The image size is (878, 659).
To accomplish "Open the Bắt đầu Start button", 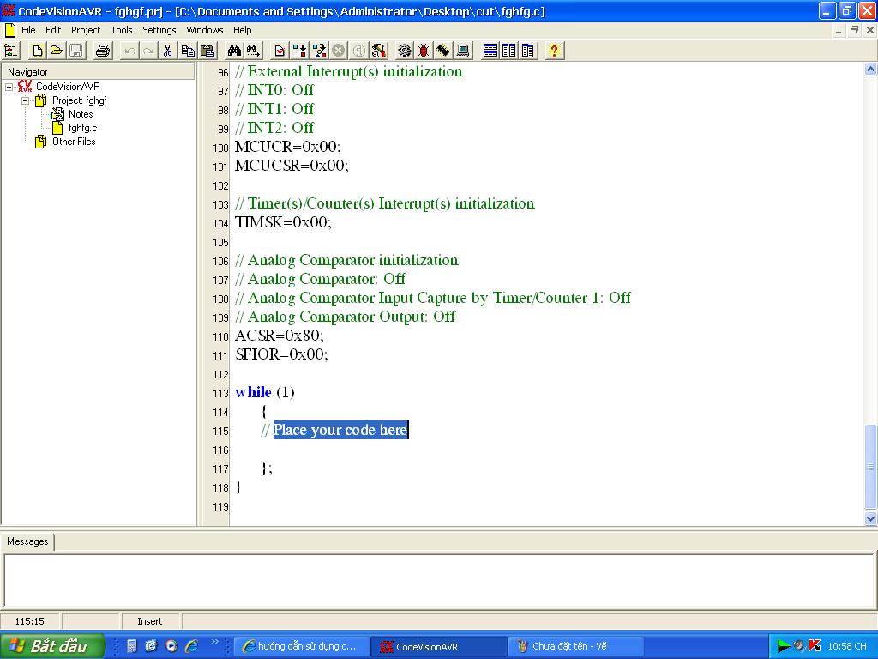I will tap(52, 646).
